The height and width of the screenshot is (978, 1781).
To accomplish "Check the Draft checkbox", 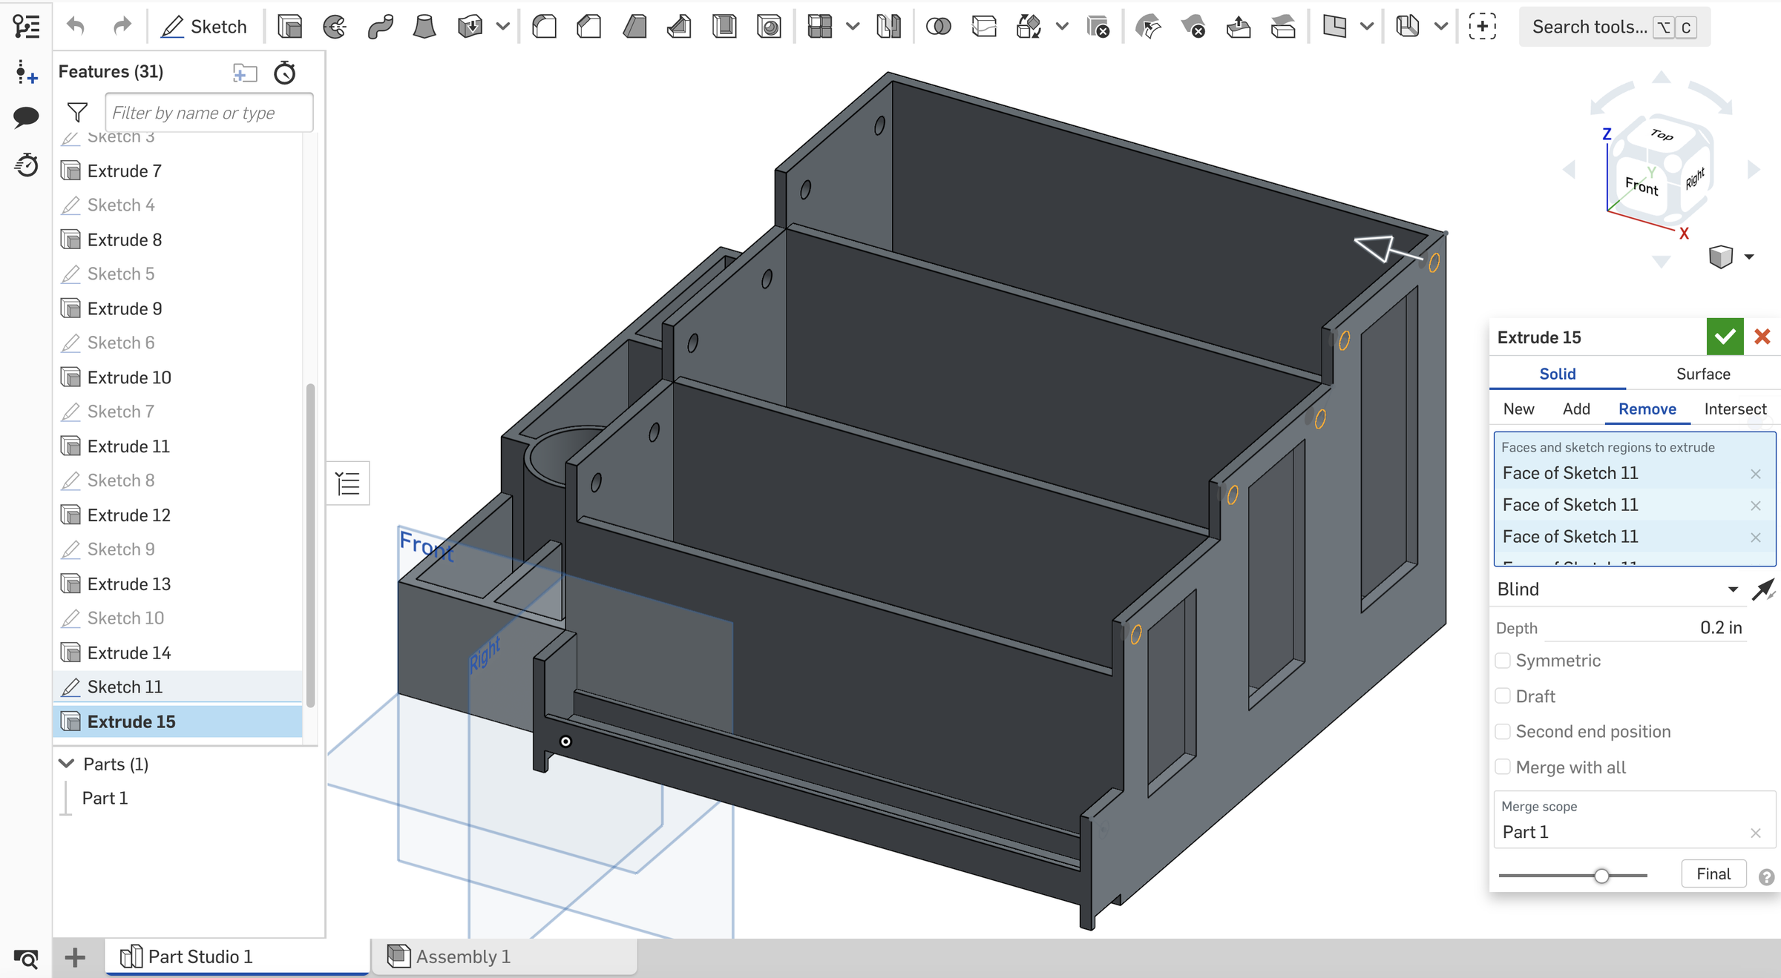I will point(1503,695).
